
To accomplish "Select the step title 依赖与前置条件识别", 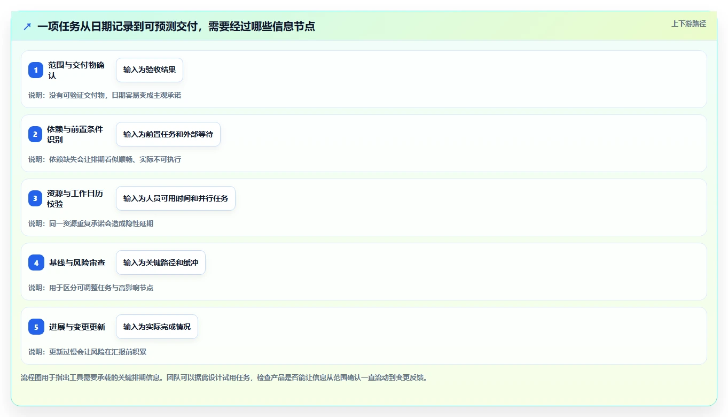I will (x=75, y=134).
